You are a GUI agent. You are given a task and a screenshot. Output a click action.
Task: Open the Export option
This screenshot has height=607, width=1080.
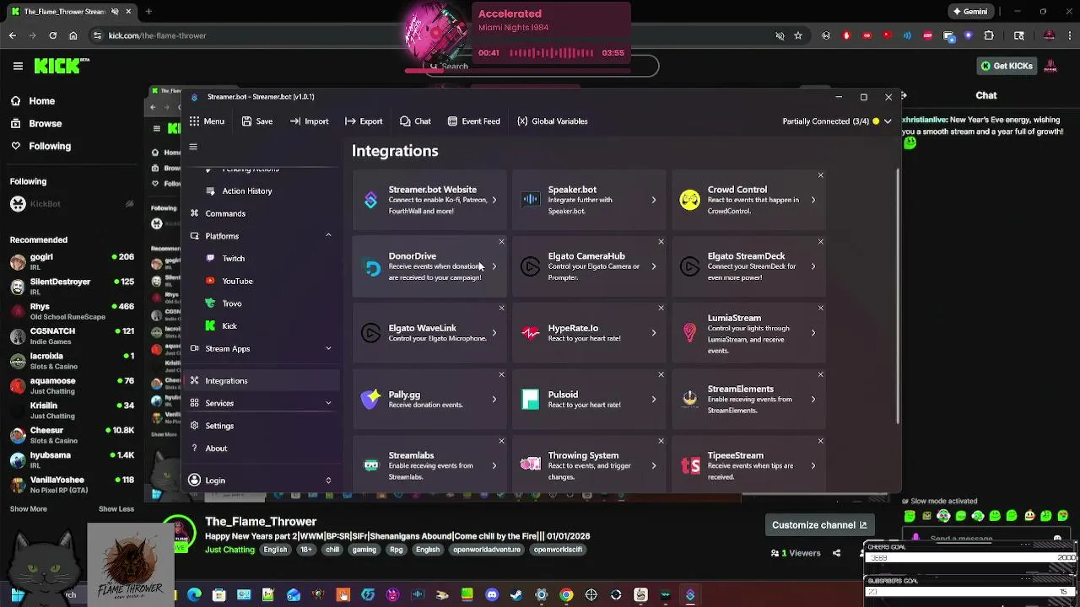364,121
